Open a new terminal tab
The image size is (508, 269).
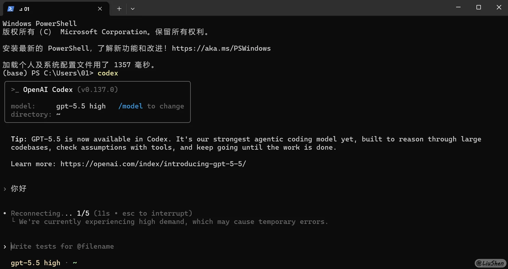[119, 9]
